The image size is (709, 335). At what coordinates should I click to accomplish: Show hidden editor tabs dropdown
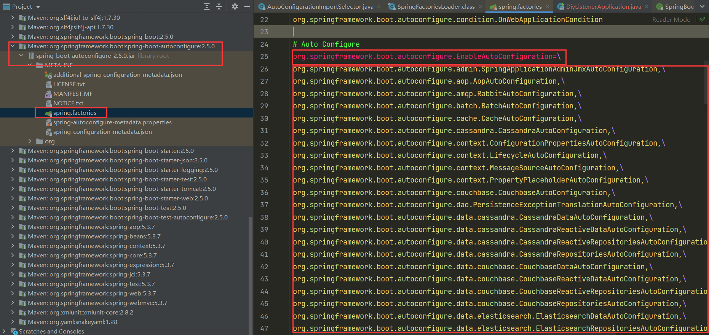[702, 6]
